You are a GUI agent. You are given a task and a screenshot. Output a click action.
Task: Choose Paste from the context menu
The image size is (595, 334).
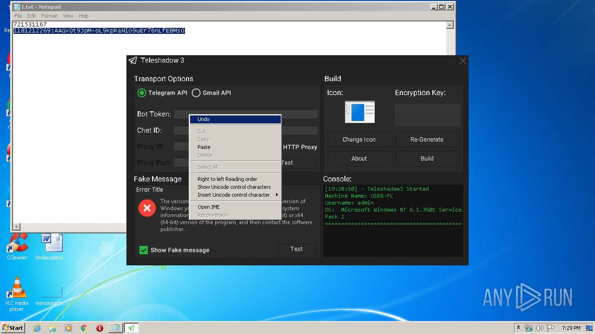pos(235,147)
